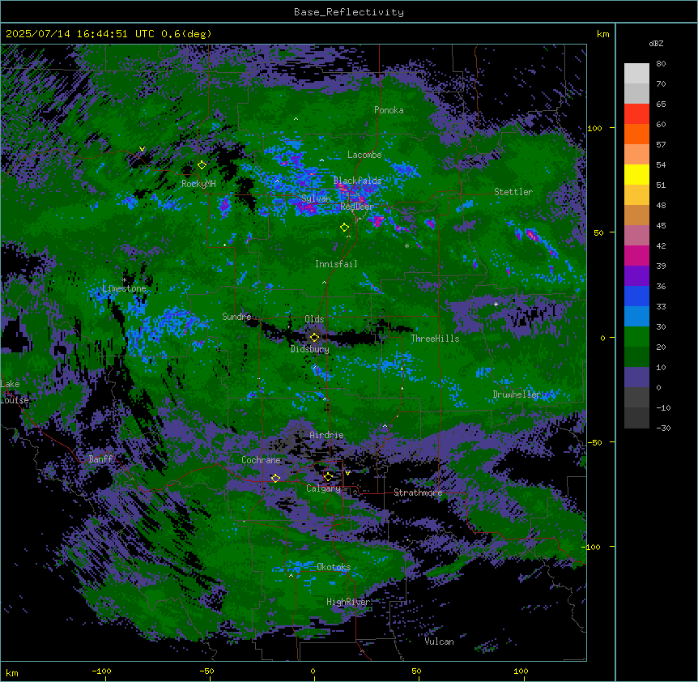The image size is (698, 682).
Task: Click the yellow diamond marker above Calgary label
Action: tap(328, 477)
